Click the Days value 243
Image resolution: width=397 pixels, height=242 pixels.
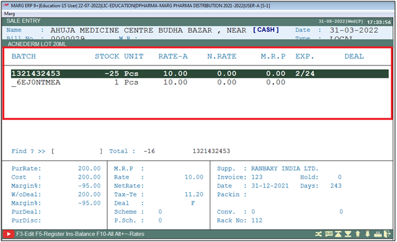pyautogui.click(x=336, y=186)
